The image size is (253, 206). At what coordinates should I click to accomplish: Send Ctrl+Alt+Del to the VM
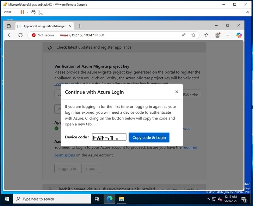pyautogui.click(x=34, y=12)
